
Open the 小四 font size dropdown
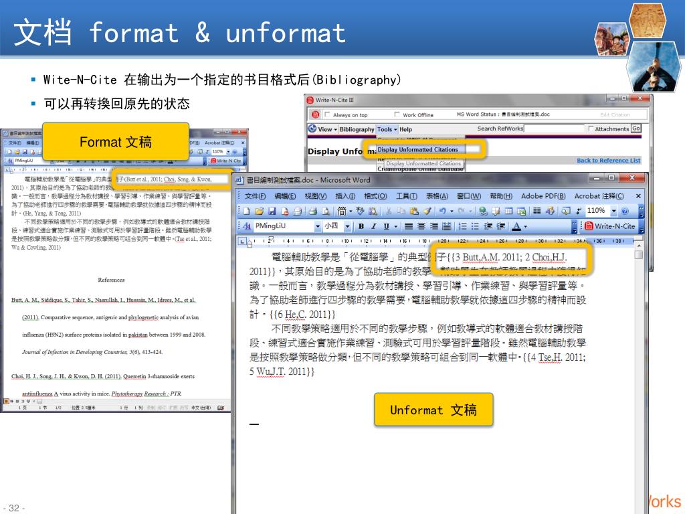347,226
